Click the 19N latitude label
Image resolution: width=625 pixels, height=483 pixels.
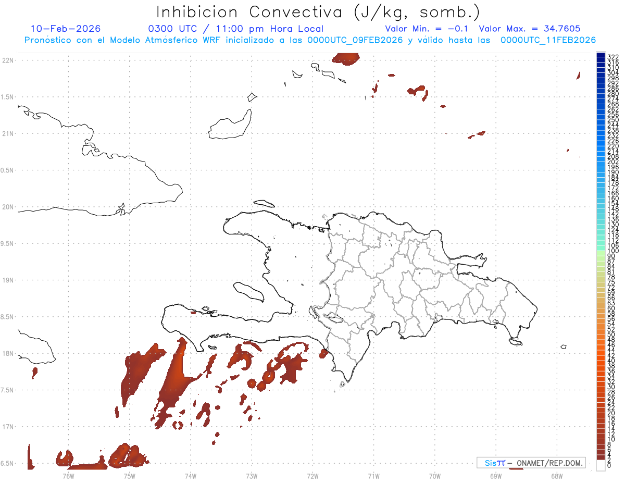(x=7, y=280)
